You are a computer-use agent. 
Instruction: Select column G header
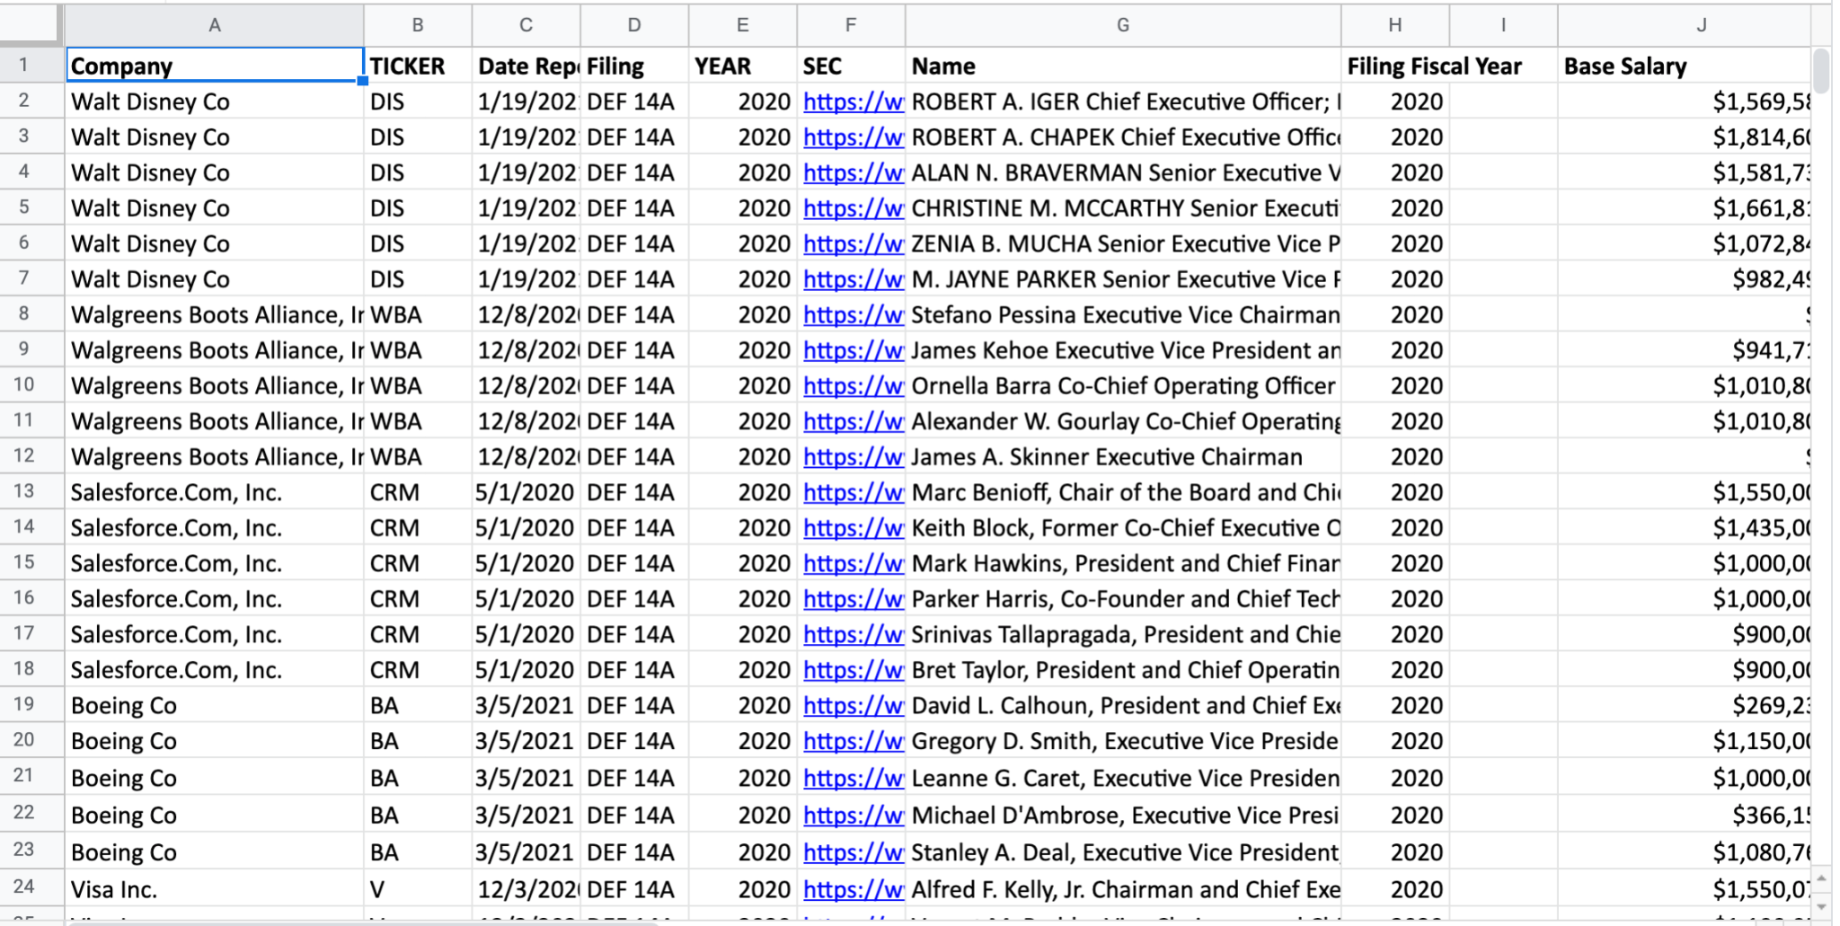pos(1122,24)
